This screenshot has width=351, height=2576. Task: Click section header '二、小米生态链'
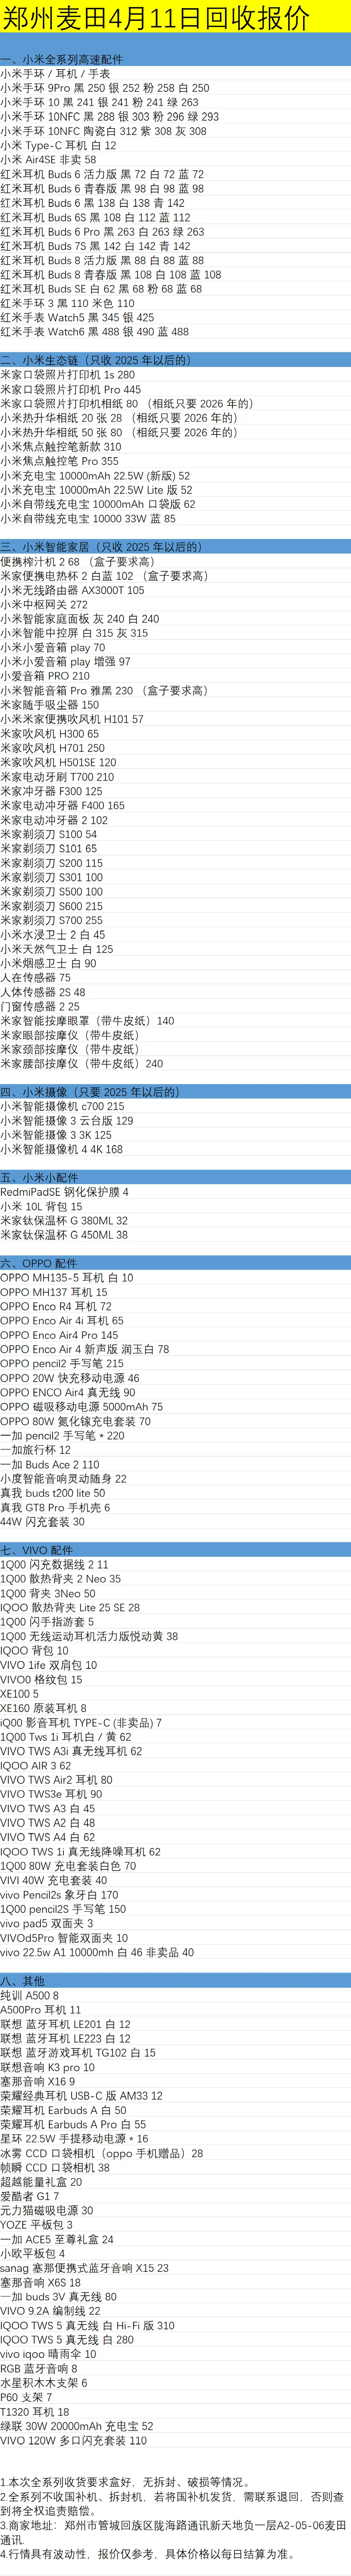pyautogui.click(x=96, y=360)
